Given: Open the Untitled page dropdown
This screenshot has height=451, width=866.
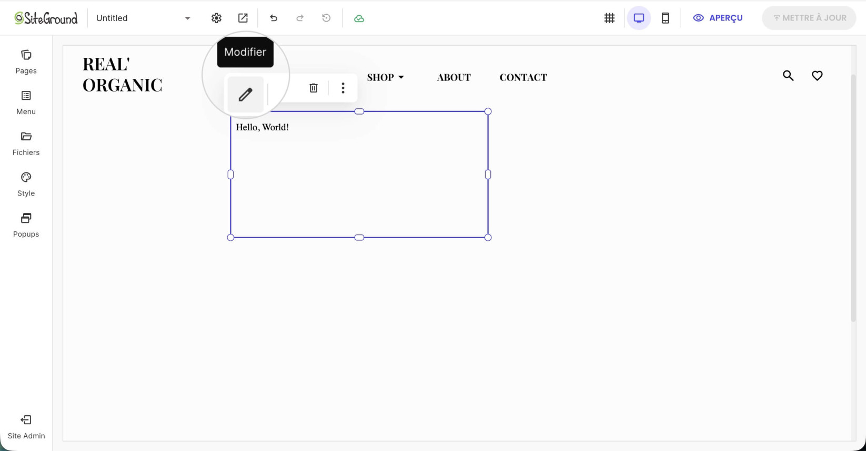Looking at the screenshot, I should point(143,18).
